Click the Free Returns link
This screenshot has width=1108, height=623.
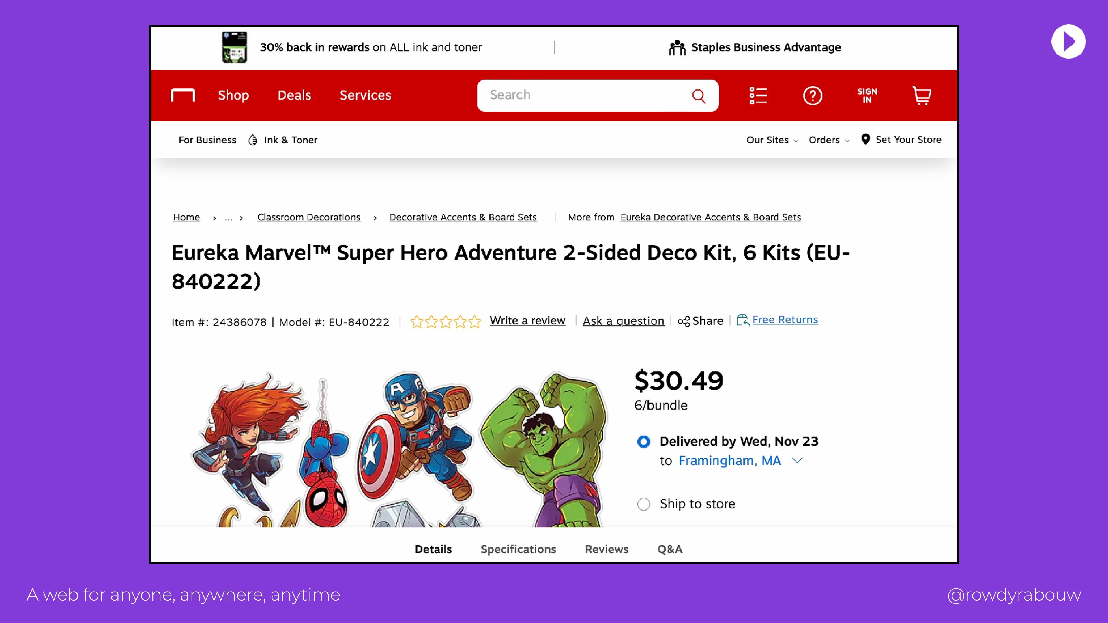pos(785,320)
